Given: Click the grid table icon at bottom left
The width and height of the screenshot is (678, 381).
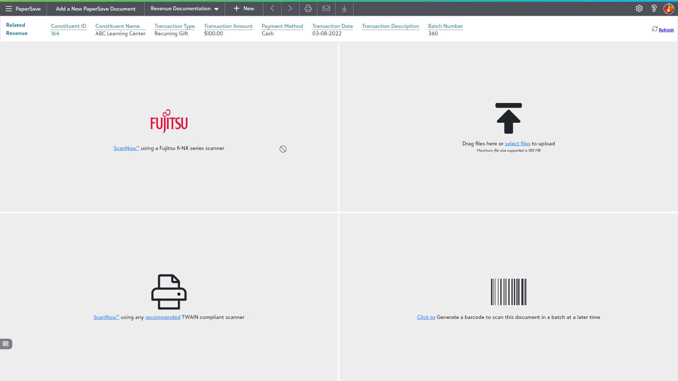Looking at the screenshot, I should [6, 344].
